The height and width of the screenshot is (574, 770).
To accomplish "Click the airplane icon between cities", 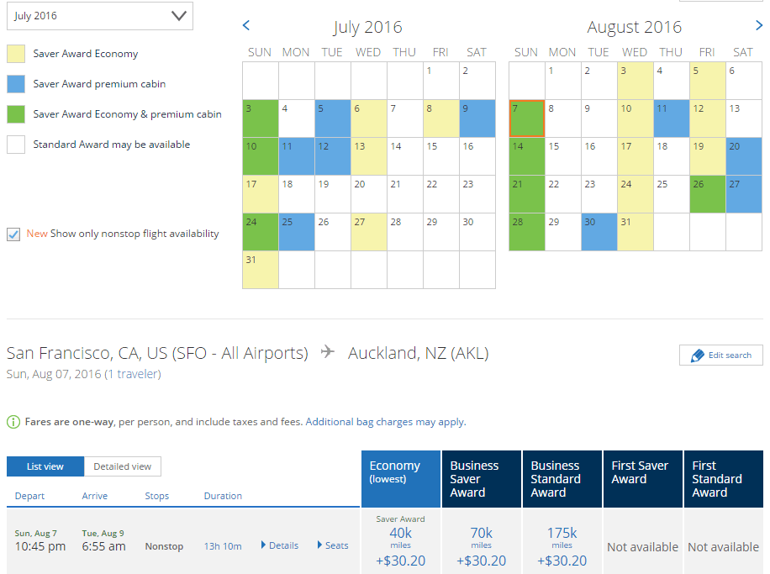I will point(328,351).
